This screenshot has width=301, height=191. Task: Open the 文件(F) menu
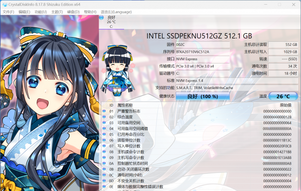click(8, 12)
